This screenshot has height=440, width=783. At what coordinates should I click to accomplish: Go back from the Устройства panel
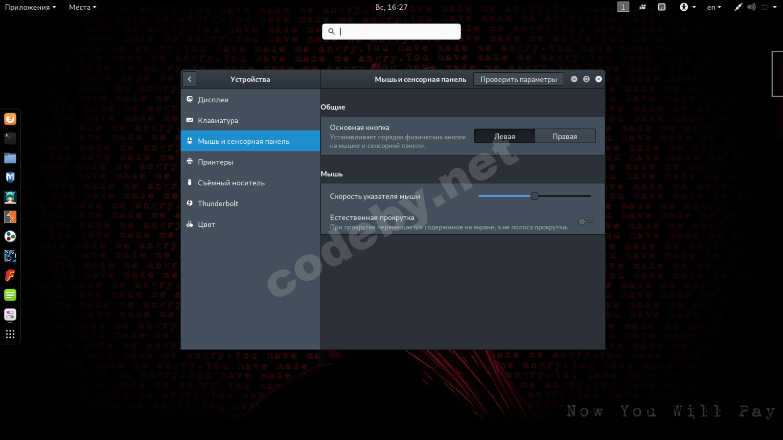pyautogui.click(x=189, y=79)
